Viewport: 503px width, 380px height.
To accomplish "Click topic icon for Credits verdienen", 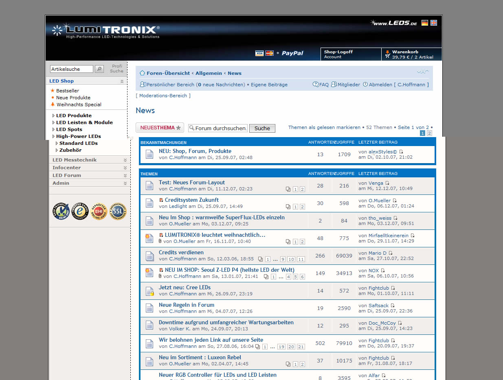I will coord(149,256).
